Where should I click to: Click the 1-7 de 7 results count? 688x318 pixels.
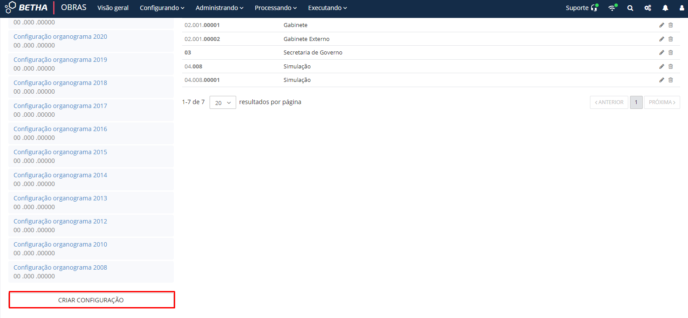pyautogui.click(x=193, y=102)
